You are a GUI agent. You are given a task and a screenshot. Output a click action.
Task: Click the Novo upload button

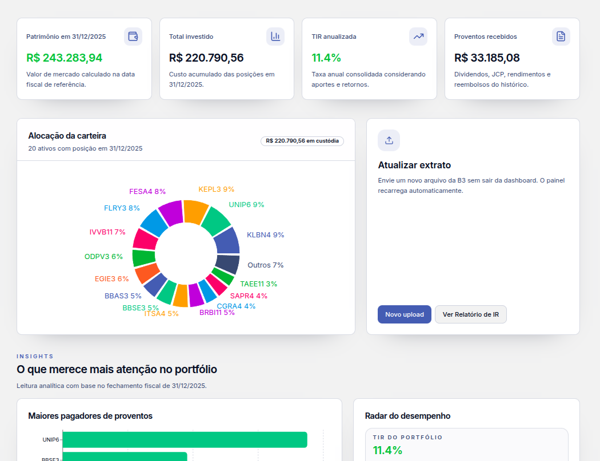pyautogui.click(x=405, y=314)
